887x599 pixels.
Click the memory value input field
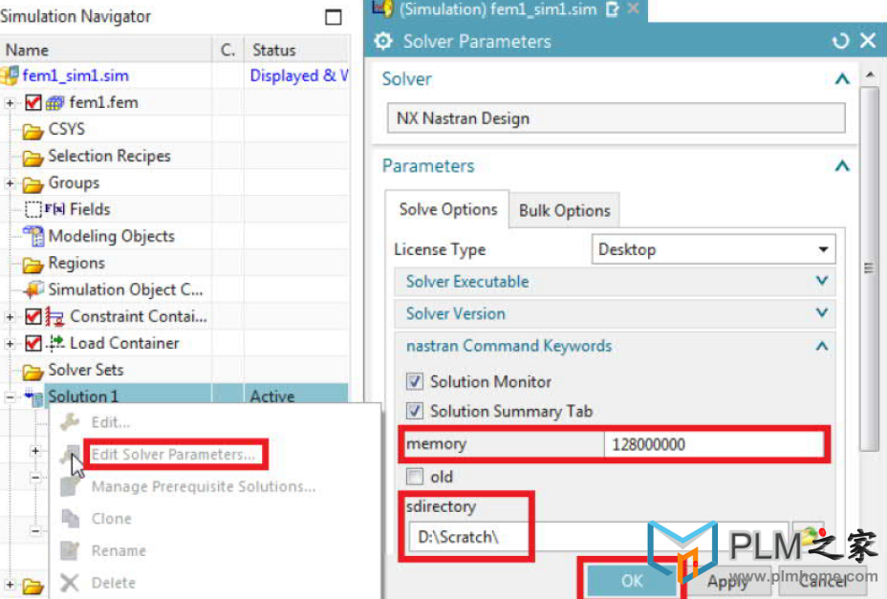click(x=714, y=444)
